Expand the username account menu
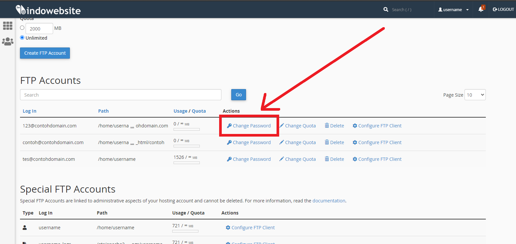Image resolution: width=516 pixels, height=244 pixels. pos(453,9)
